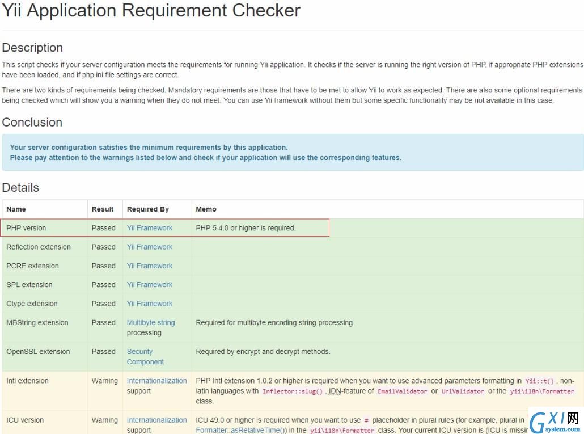The width and height of the screenshot is (584, 434).
Task: Click the Yii::t() code snippet
Action: point(540,381)
